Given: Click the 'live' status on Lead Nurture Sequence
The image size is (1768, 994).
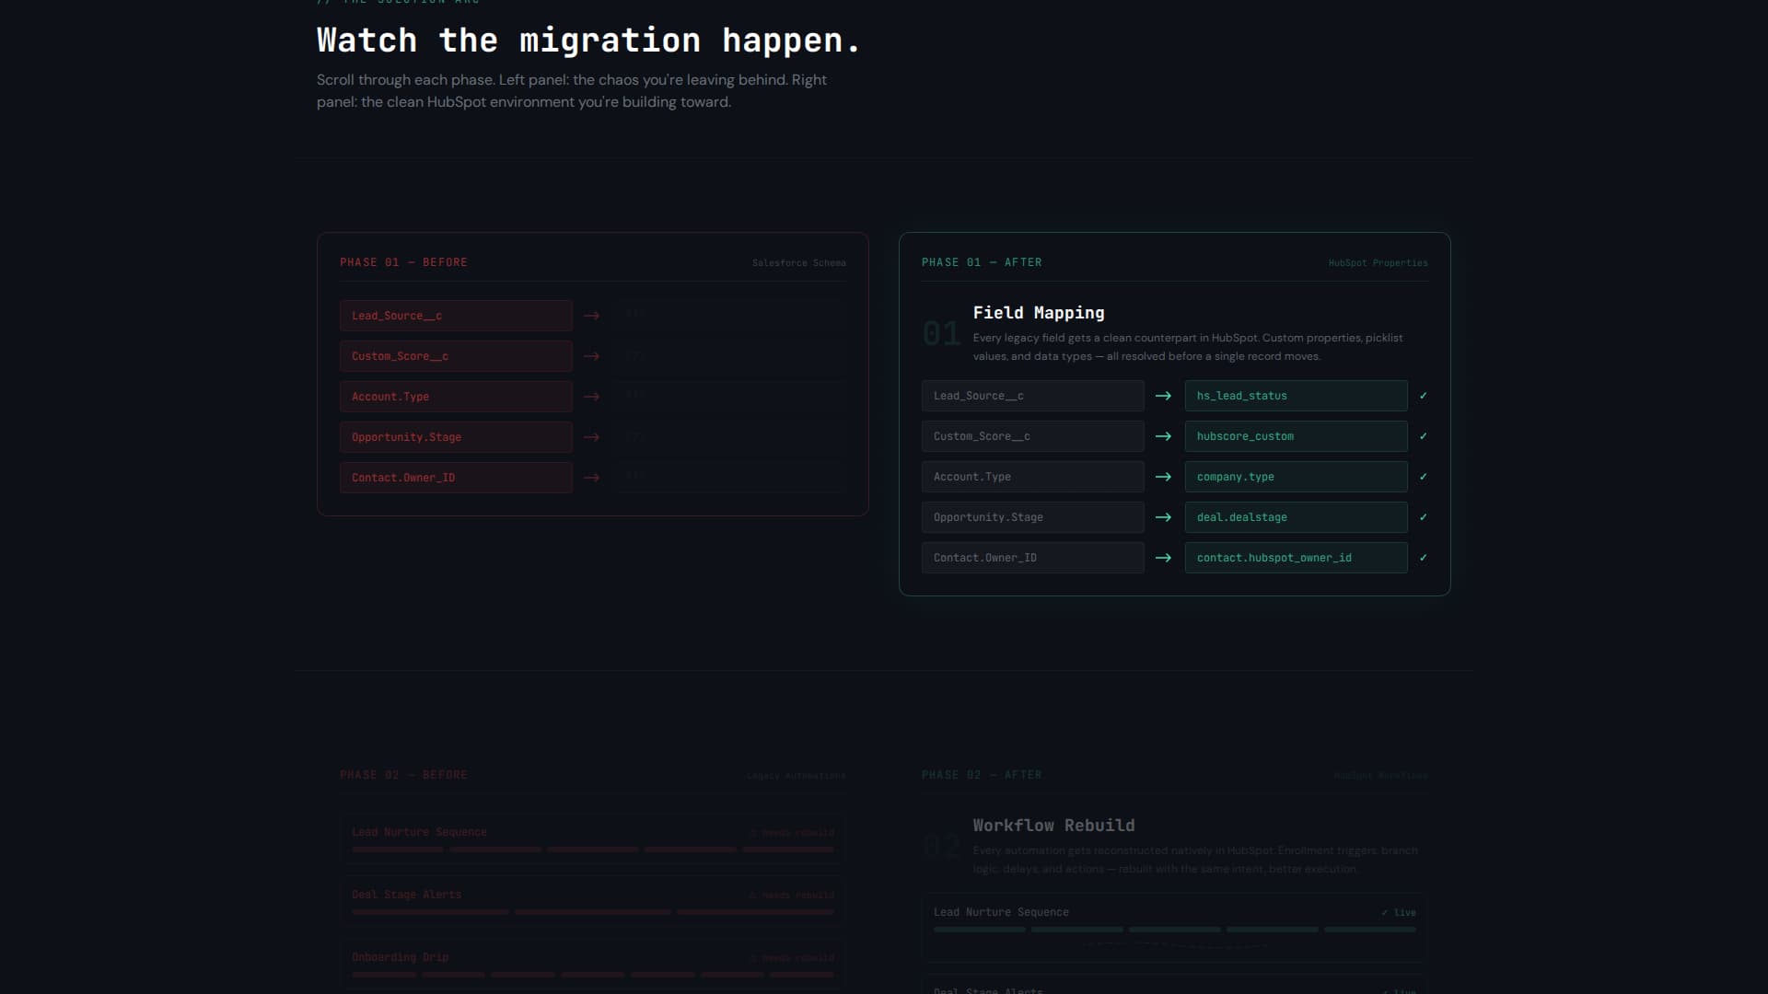Looking at the screenshot, I should 1399,913.
